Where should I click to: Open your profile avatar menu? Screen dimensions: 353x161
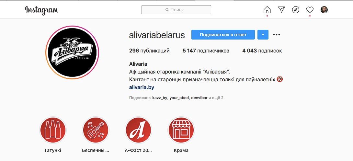tap(324, 10)
